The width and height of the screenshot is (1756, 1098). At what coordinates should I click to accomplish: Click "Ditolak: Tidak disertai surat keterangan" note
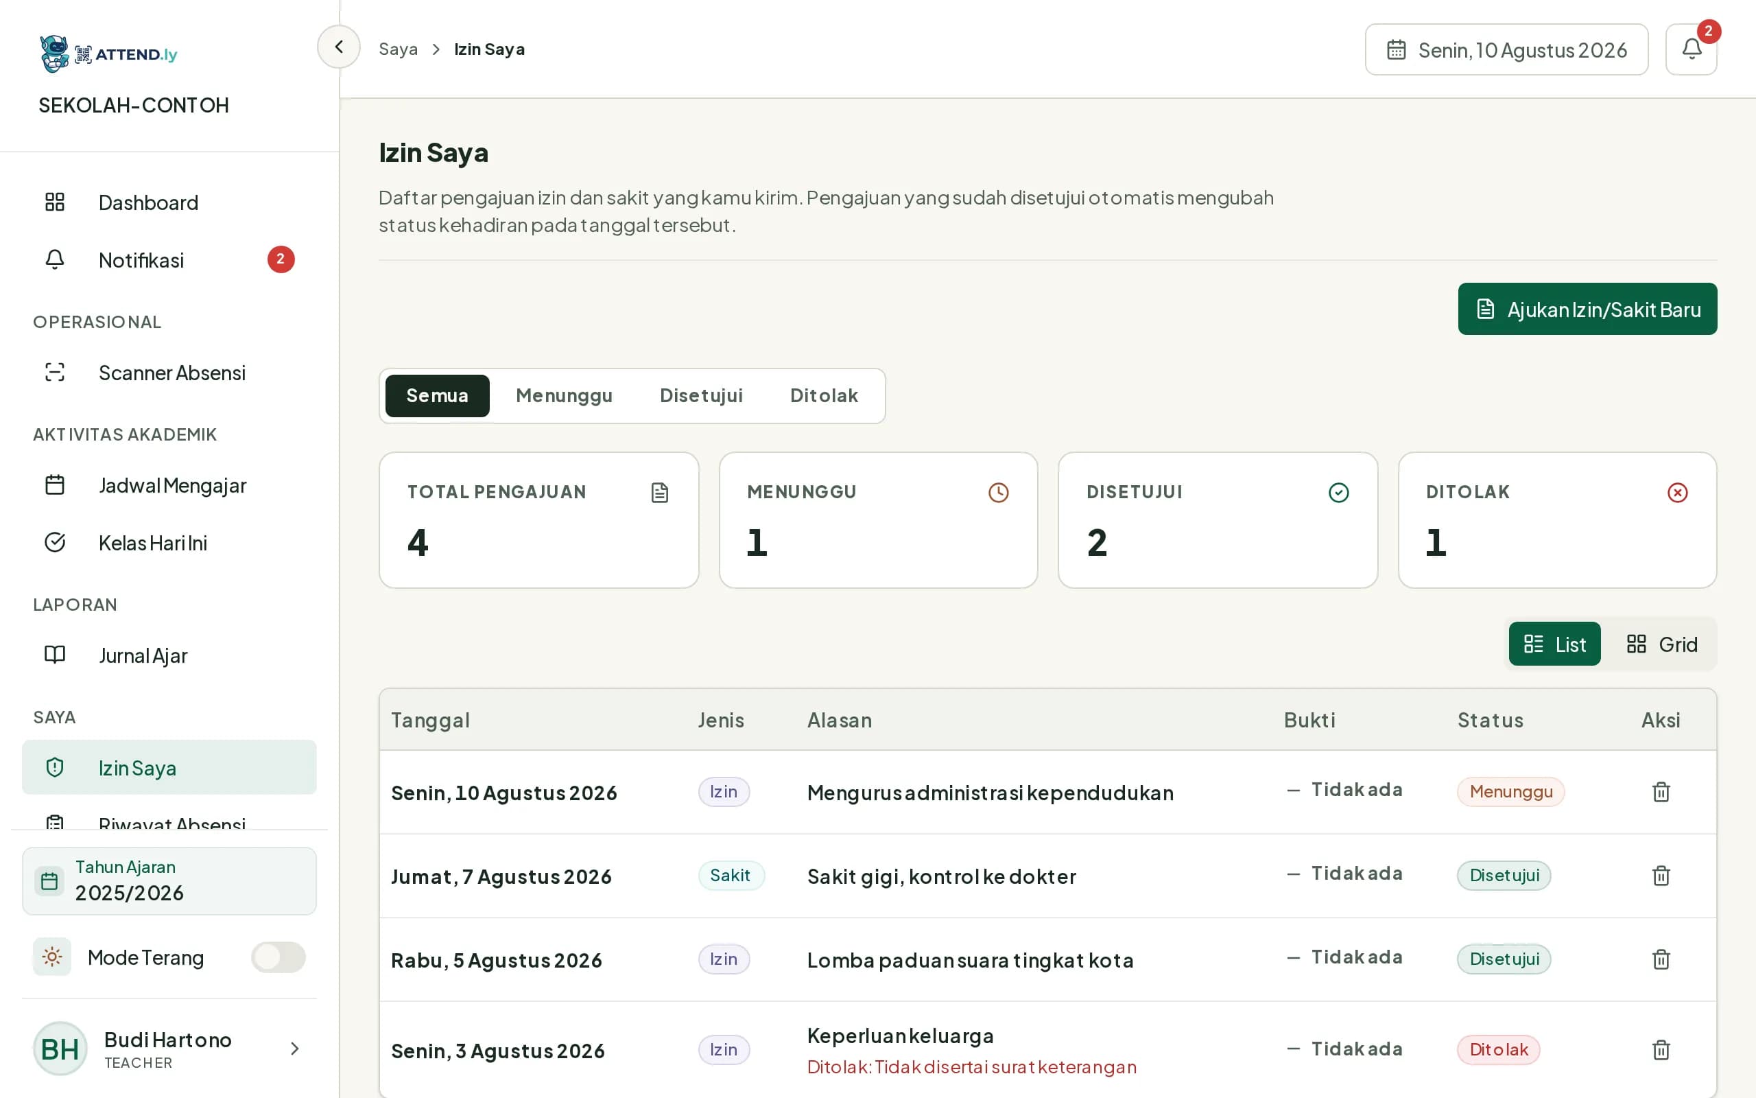point(971,1068)
